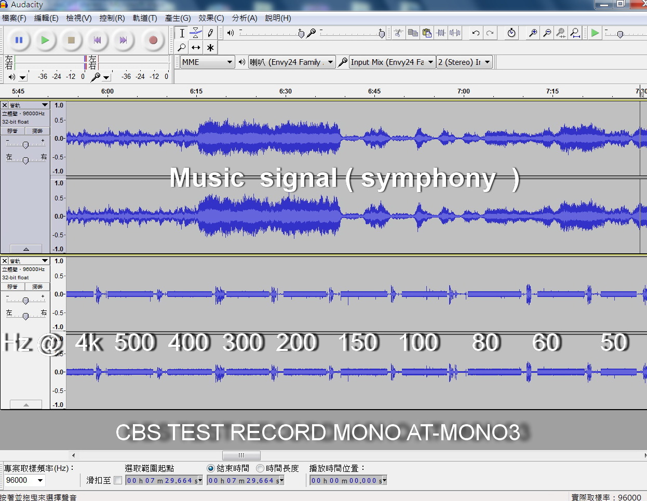Collapse the test-tone track
This screenshot has width=647, height=501.
click(26, 405)
